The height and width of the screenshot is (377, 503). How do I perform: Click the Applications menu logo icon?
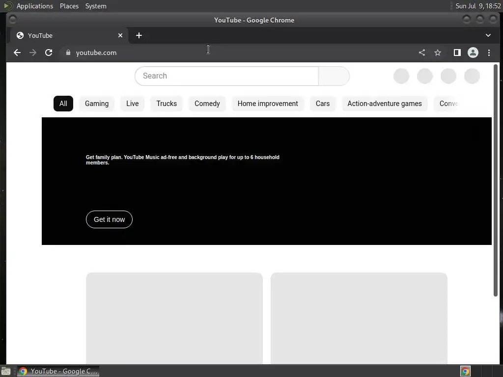[8, 6]
